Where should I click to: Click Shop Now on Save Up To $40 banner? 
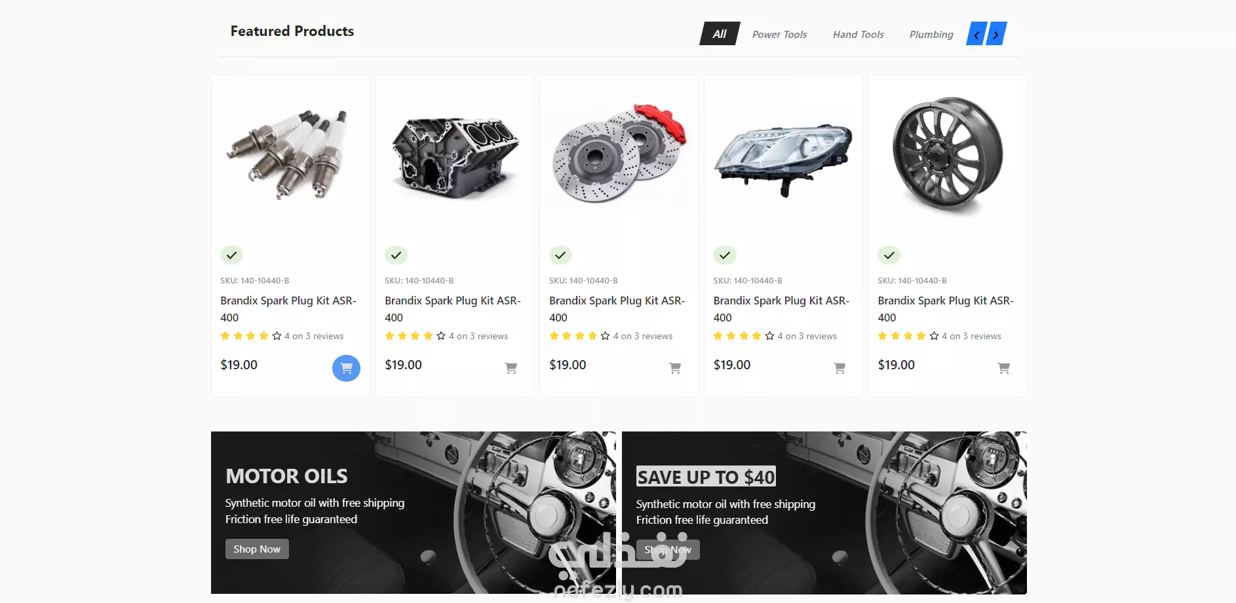coord(668,550)
